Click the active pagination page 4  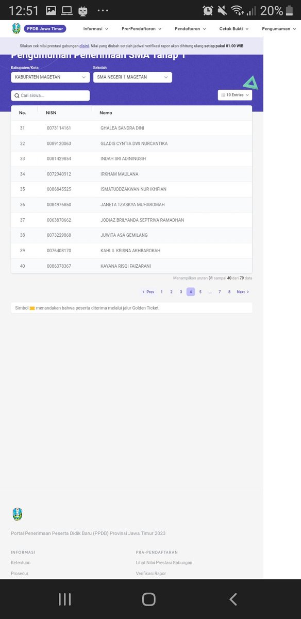click(191, 292)
